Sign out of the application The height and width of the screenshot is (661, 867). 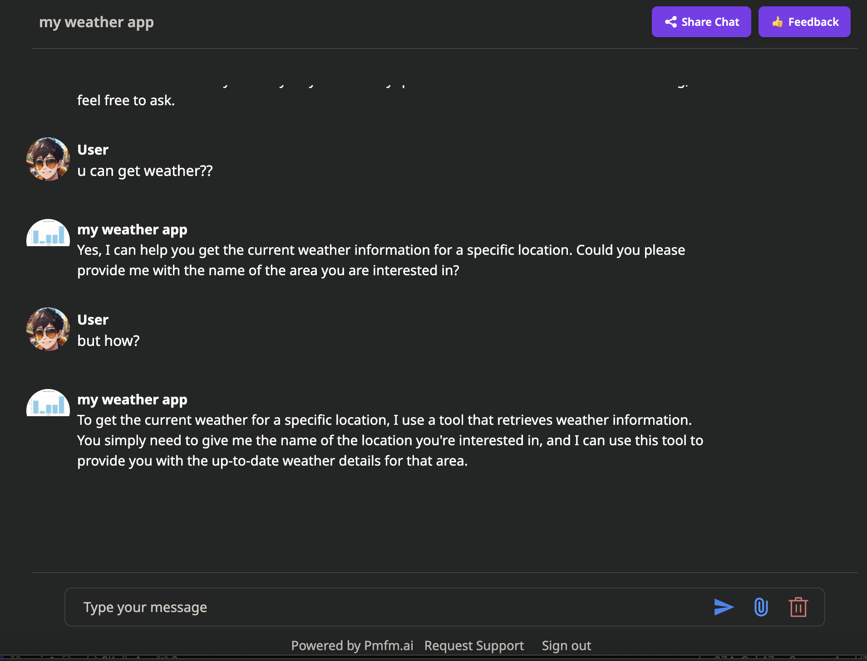(x=566, y=645)
